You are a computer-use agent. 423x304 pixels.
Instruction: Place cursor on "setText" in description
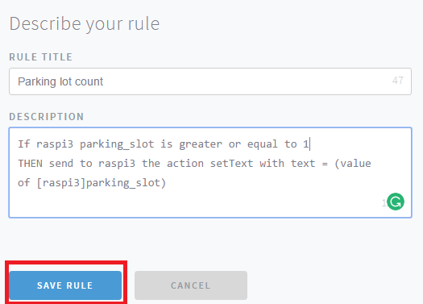click(x=231, y=164)
